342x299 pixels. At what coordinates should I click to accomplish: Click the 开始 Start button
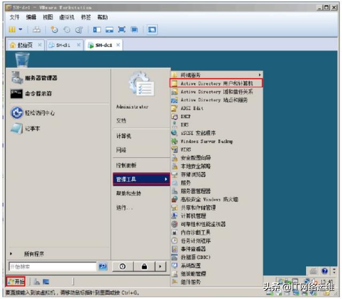point(15,282)
